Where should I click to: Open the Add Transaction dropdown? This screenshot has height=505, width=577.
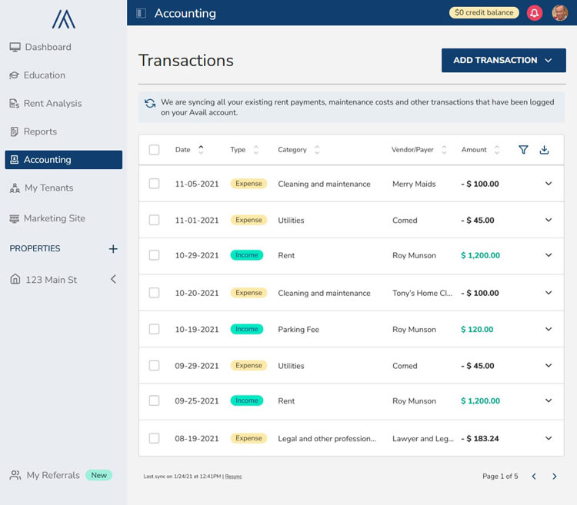pos(503,60)
